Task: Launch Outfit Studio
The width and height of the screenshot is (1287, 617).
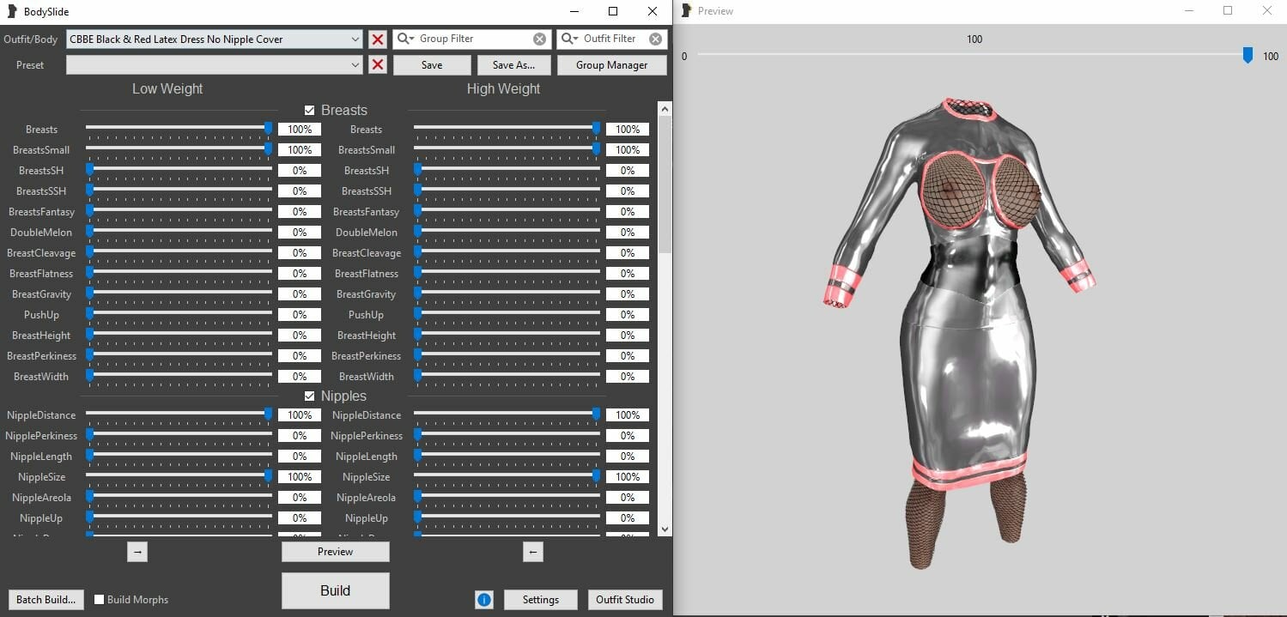Action: click(x=625, y=600)
